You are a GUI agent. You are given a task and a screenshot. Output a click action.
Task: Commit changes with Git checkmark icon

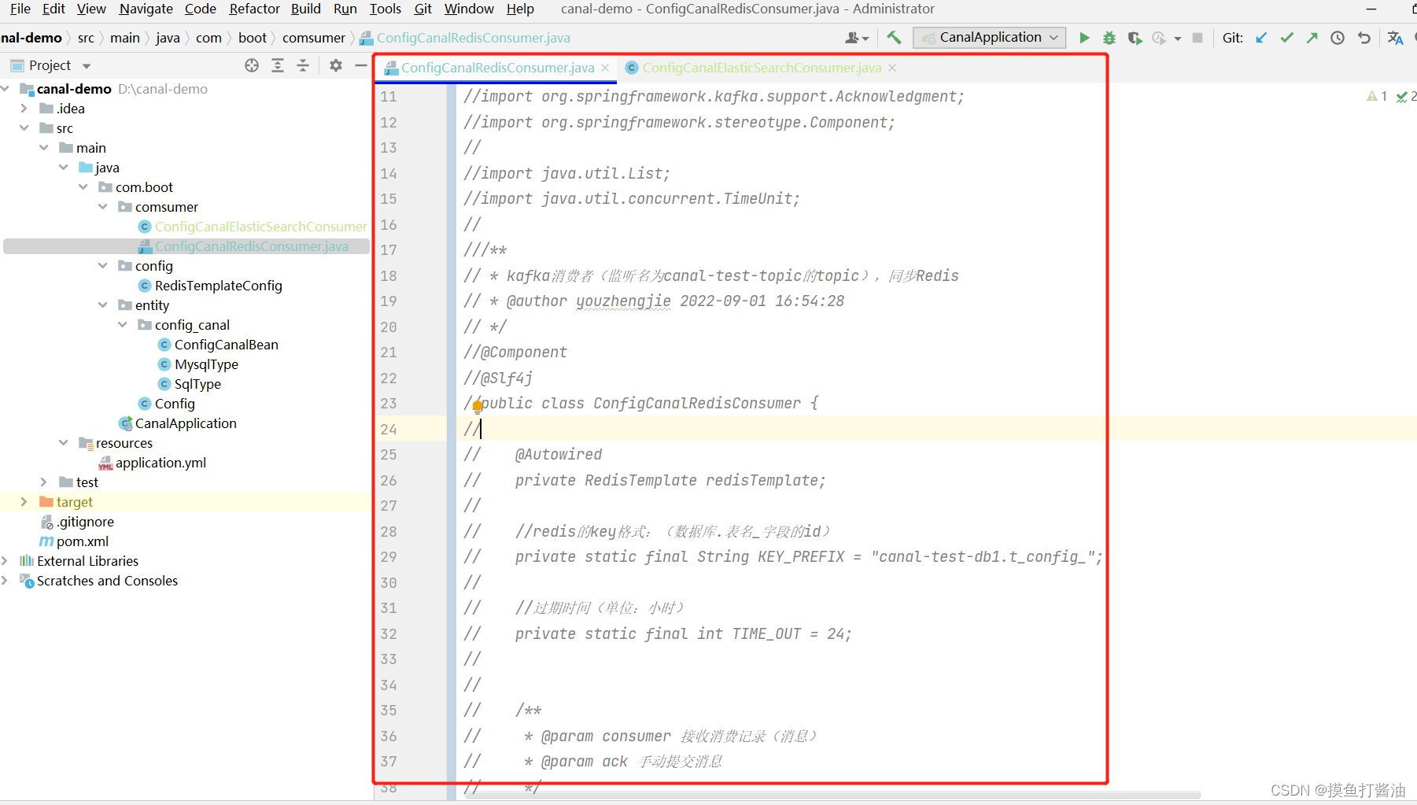(x=1286, y=38)
